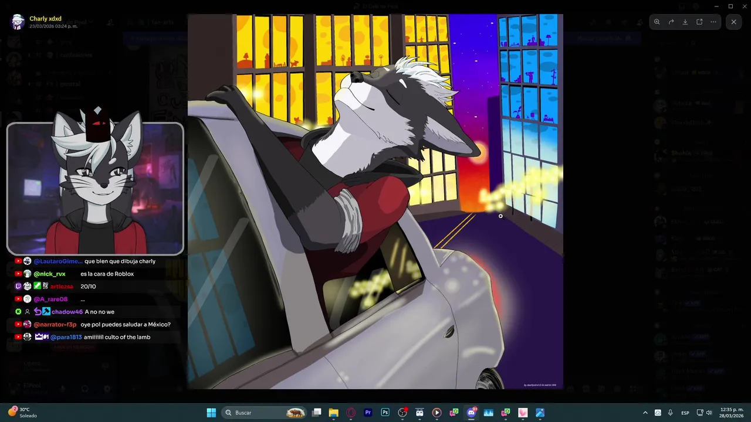Click the message 'que bien que dibuja charly'
The height and width of the screenshot is (422, 751).
[120, 261]
